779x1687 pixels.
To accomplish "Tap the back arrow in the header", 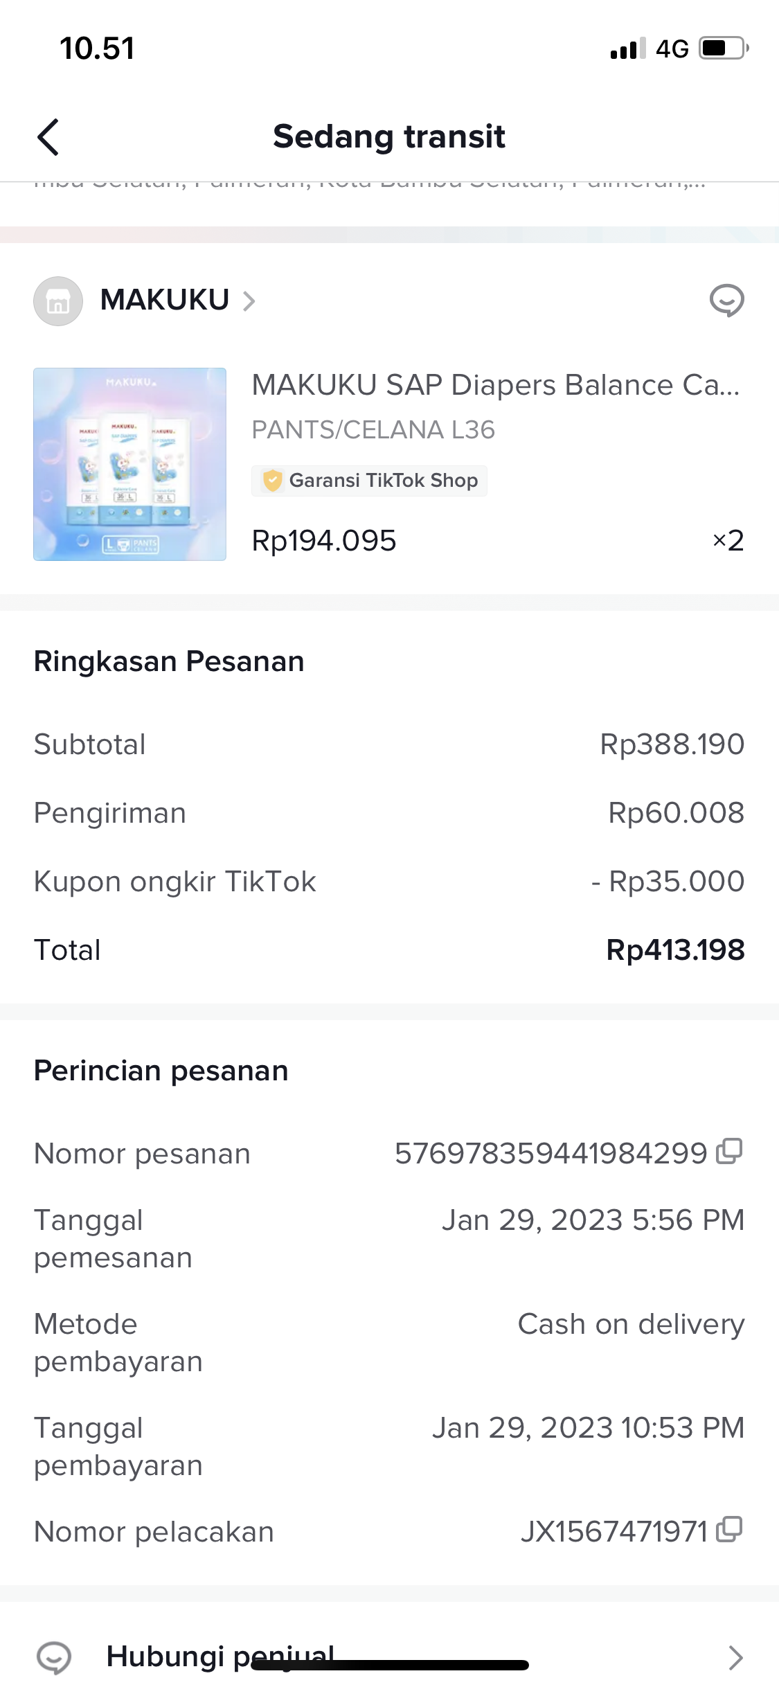I will [x=48, y=137].
